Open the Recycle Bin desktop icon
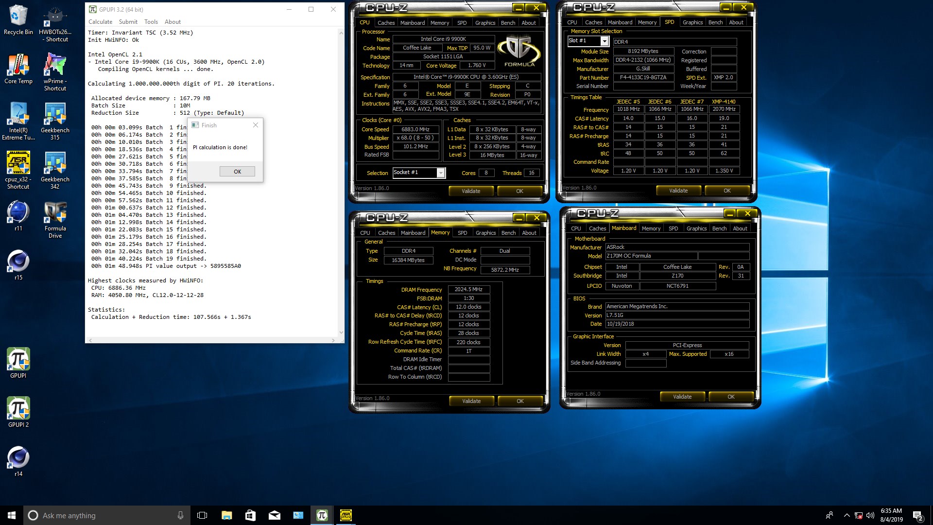 [18, 19]
